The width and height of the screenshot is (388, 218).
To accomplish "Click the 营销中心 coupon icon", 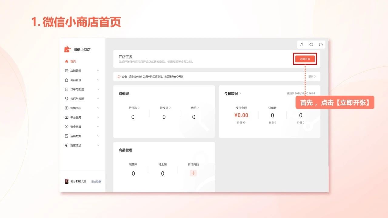I will click(x=67, y=108).
